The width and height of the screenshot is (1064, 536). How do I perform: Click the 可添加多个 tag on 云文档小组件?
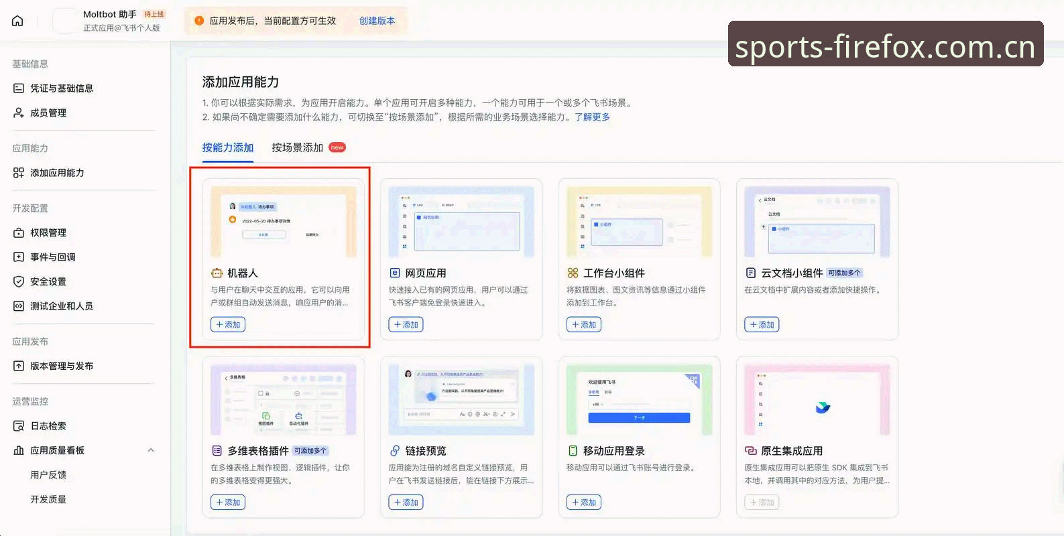[844, 273]
